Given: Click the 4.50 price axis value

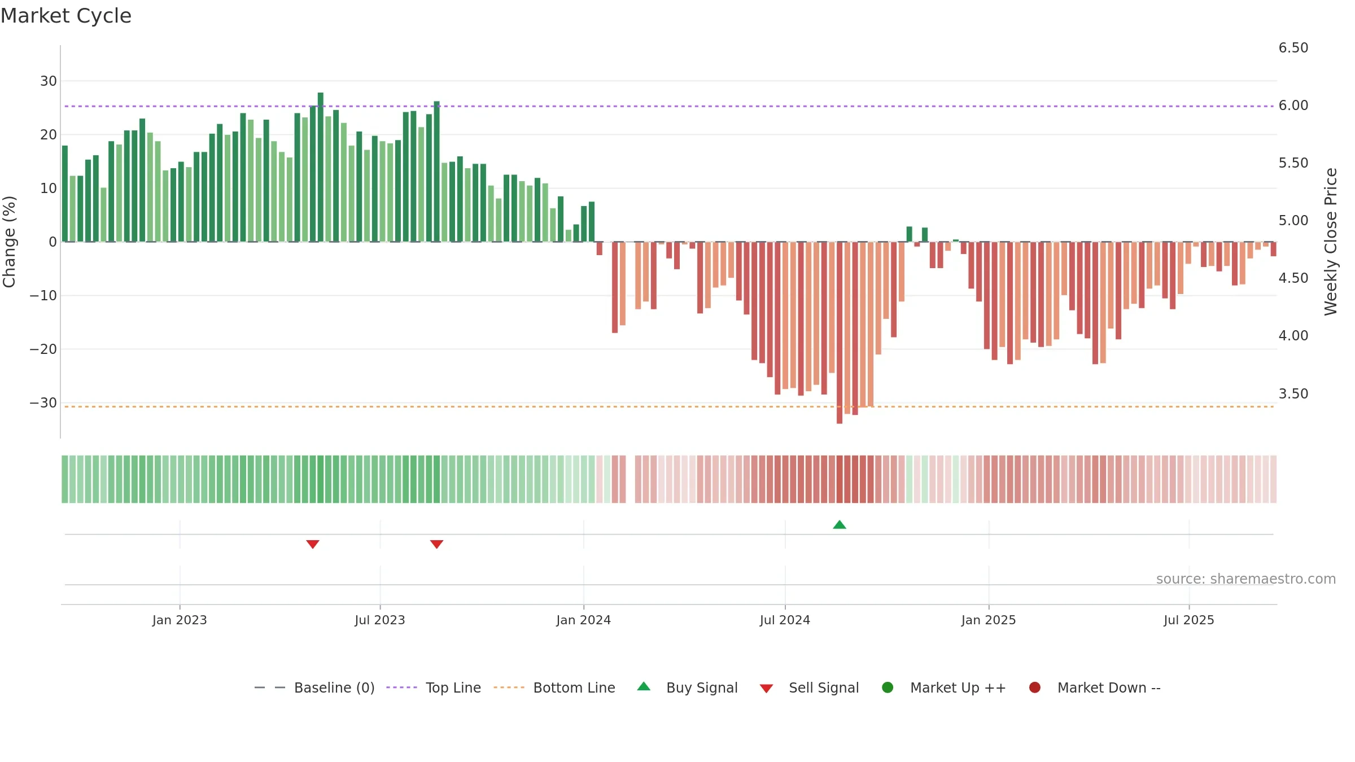Looking at the screenshot, I should coord(1293,278).
